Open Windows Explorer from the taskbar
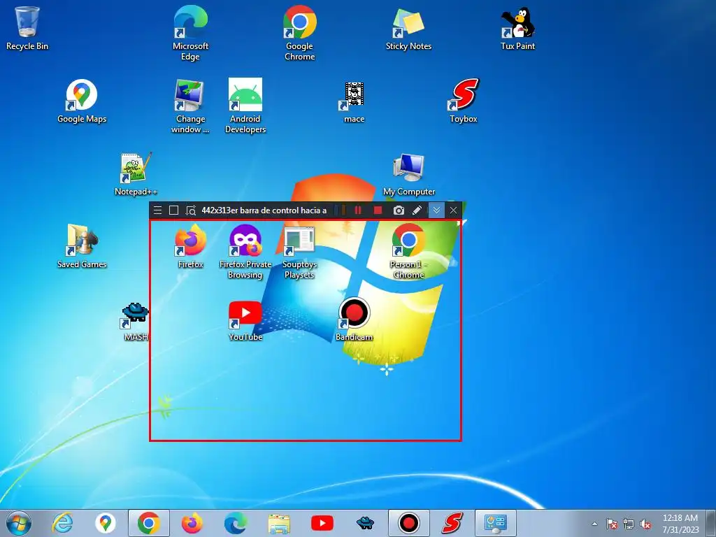This screenshot has width=716, height=537. click(279, 523)
